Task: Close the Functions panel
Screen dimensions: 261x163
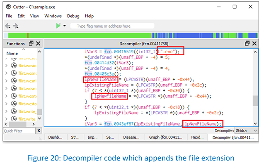Action: click(38, 43)
